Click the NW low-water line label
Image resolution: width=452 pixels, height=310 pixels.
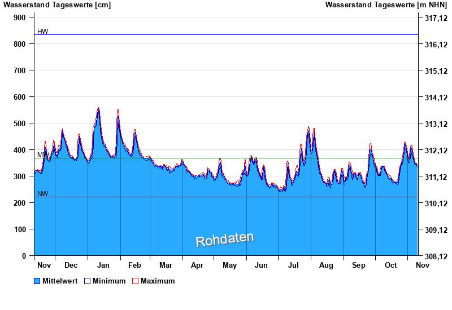point(43,194)
